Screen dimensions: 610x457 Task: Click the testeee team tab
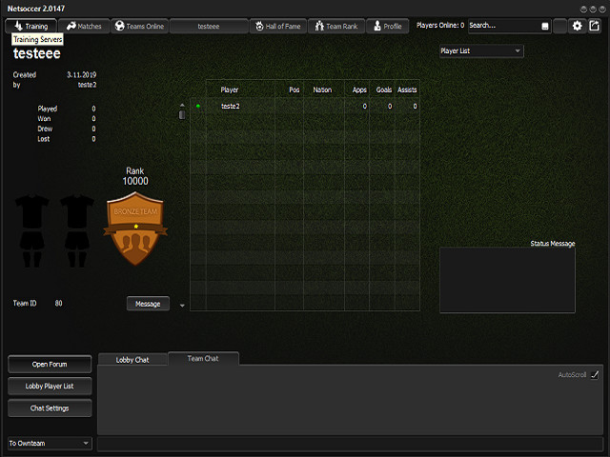coord(208,26)
